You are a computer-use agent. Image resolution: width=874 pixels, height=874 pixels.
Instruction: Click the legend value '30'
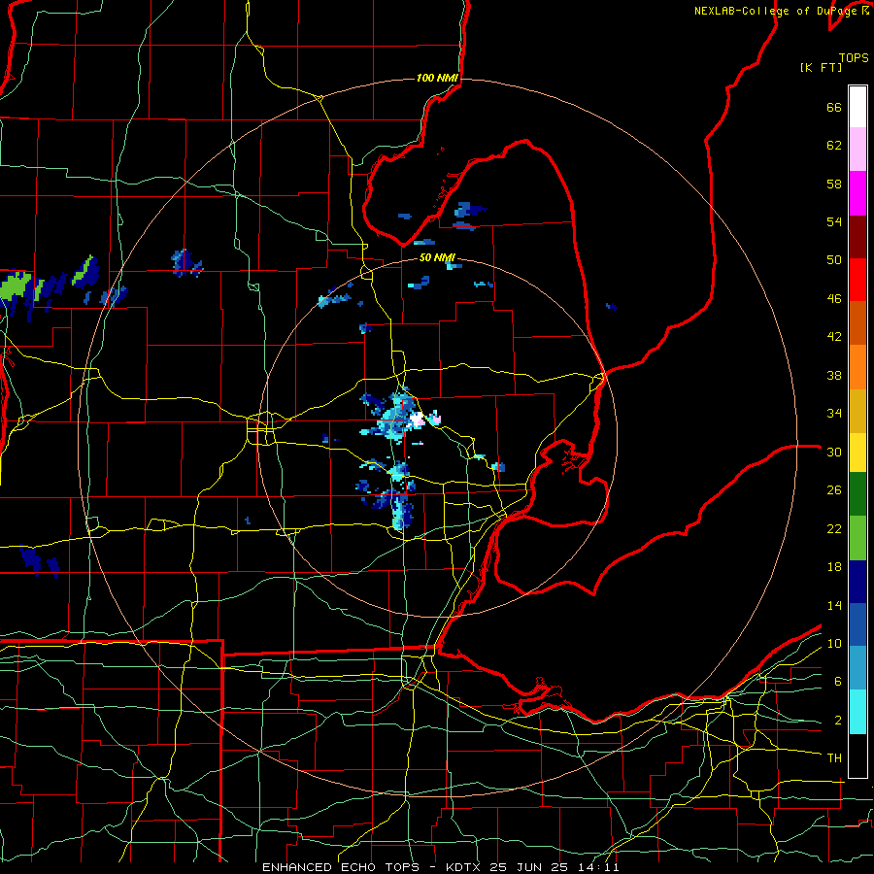coord(834,452)
